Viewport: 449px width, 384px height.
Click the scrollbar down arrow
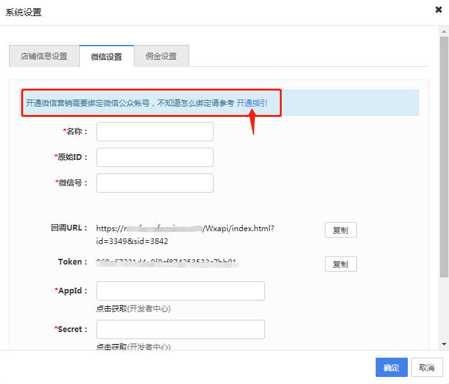(444, 345)
